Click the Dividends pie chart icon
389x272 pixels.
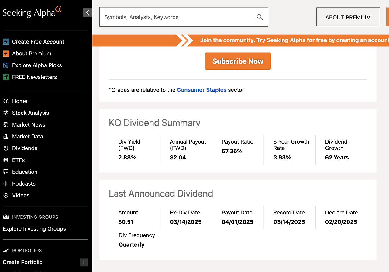pos(6,148)
